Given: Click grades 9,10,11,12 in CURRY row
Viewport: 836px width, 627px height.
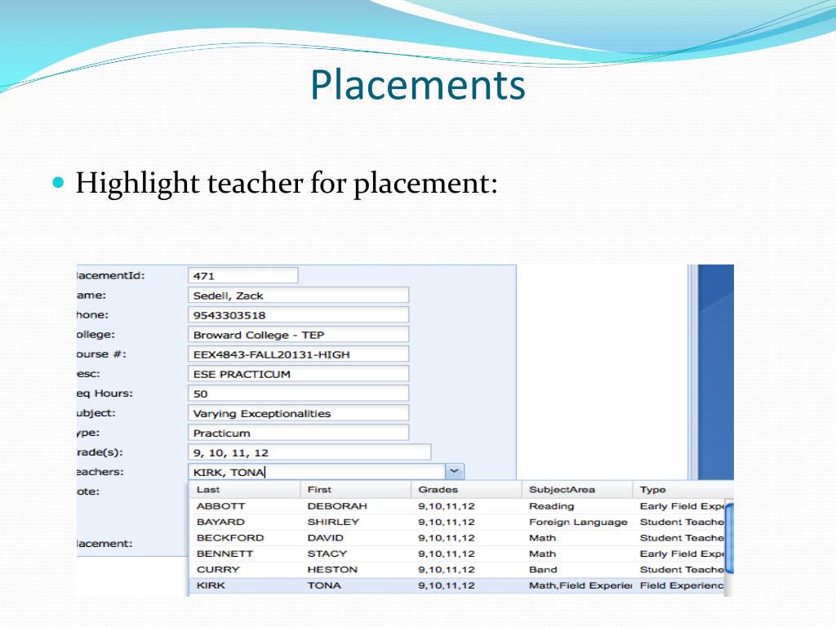Looking at the screenshot, I should point(447,569).
